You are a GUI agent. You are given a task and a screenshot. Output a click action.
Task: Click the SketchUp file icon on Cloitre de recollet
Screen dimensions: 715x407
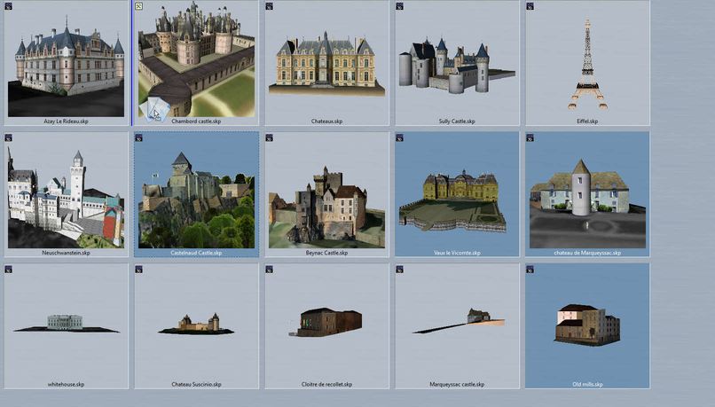(x=270, y=270)
